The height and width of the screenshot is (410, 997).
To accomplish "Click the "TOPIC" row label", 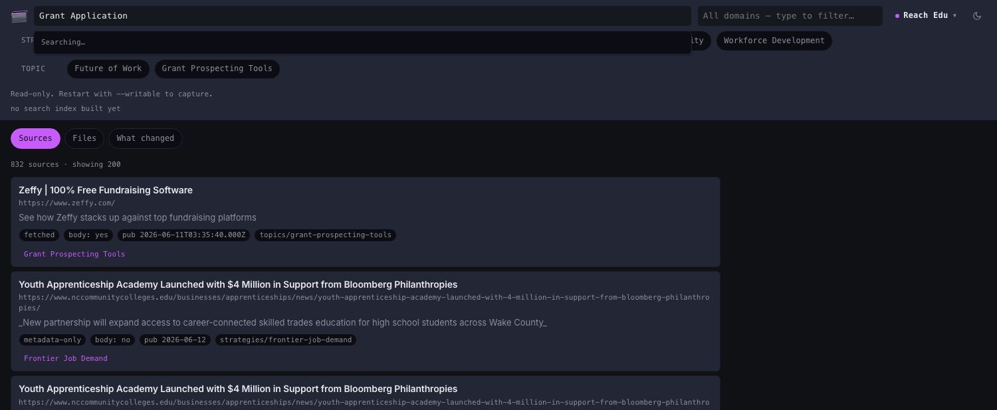I will [x=33, y=68].
